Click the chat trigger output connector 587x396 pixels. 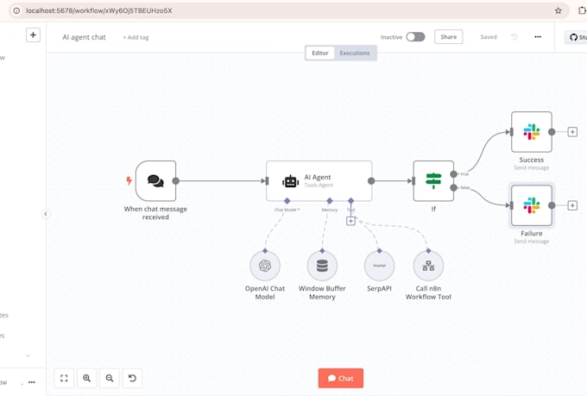pos(175,181)
